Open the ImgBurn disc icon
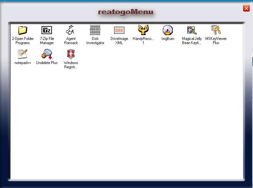Image resolution: width=253 pixels, height=188 pixels. click(168, 30)
